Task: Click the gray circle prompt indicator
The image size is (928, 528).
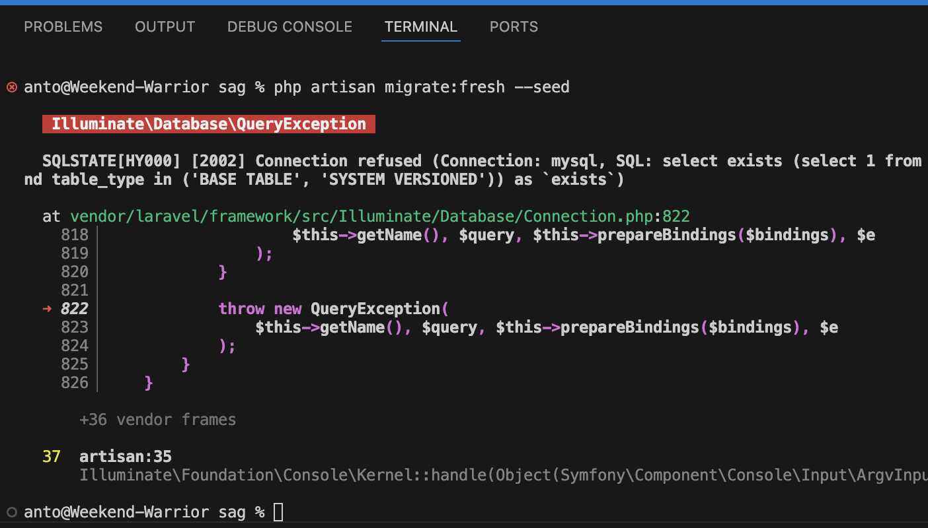Action: 11,512
